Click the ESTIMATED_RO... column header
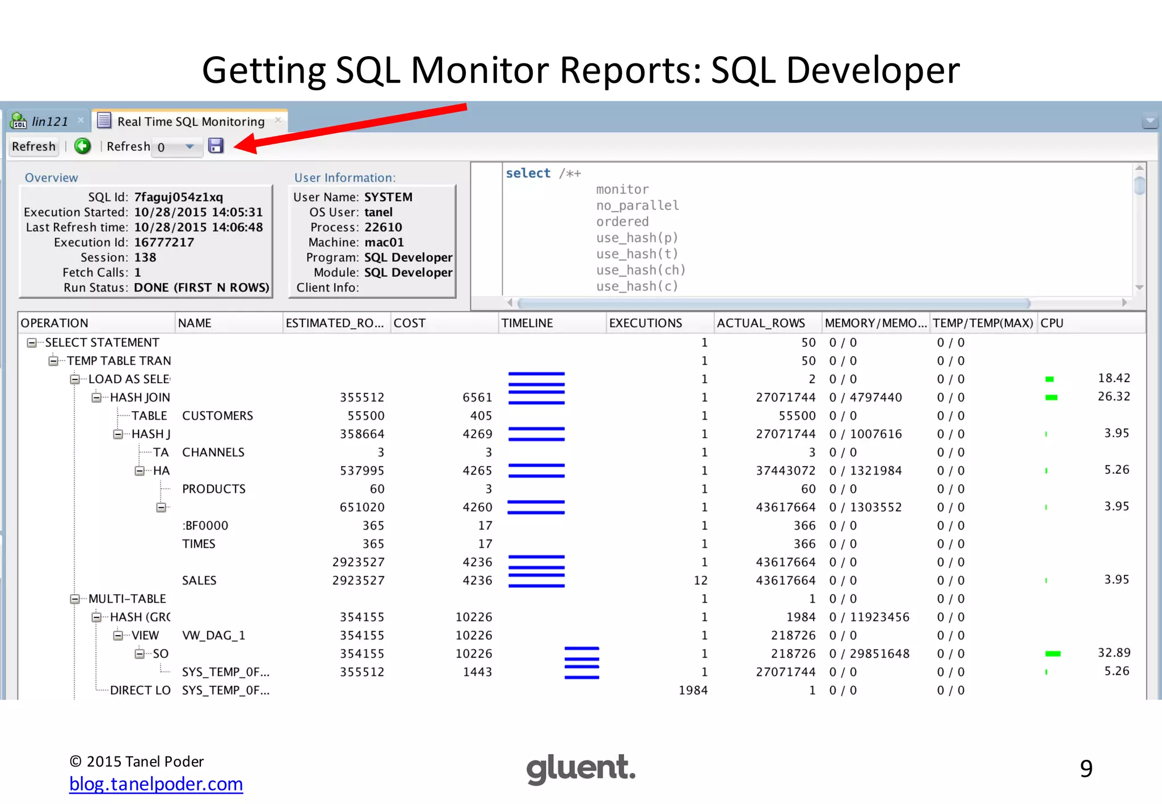 [336, 323]
